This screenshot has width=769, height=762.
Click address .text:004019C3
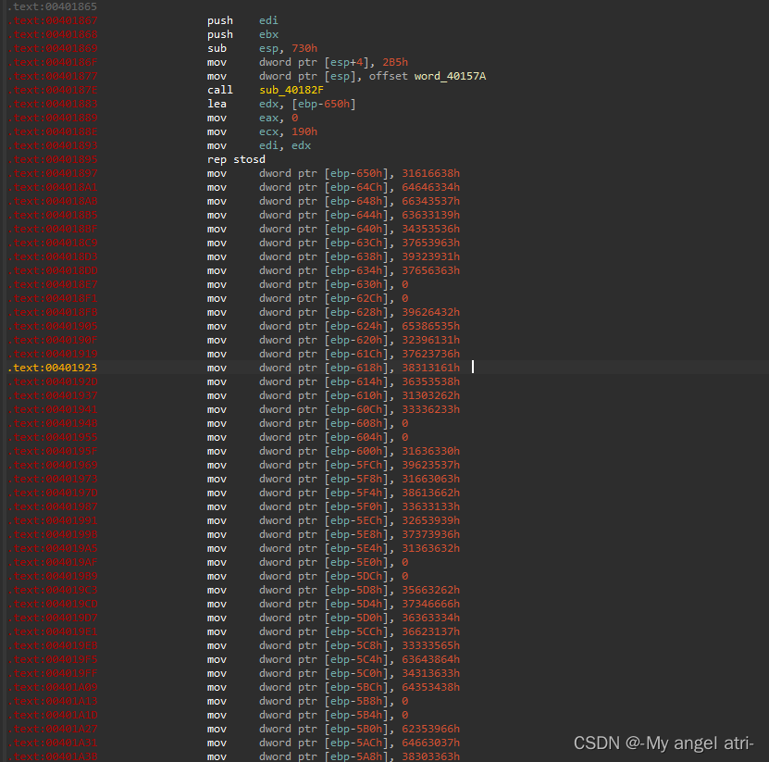[53, 591]
